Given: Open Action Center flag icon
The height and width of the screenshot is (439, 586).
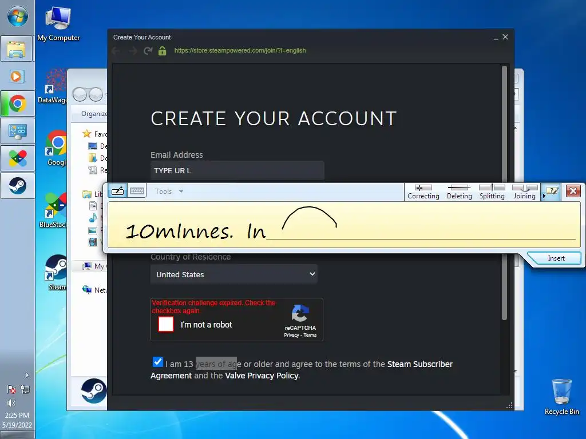Looking at the screenshot, I should (11, 389).
